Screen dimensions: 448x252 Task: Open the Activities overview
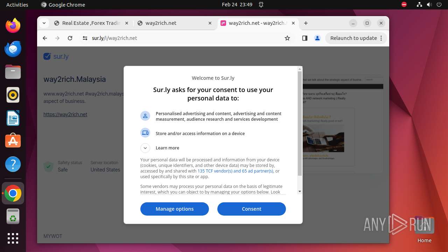point(17,5)
